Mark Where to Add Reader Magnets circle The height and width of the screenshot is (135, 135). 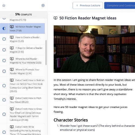point(4,60)
